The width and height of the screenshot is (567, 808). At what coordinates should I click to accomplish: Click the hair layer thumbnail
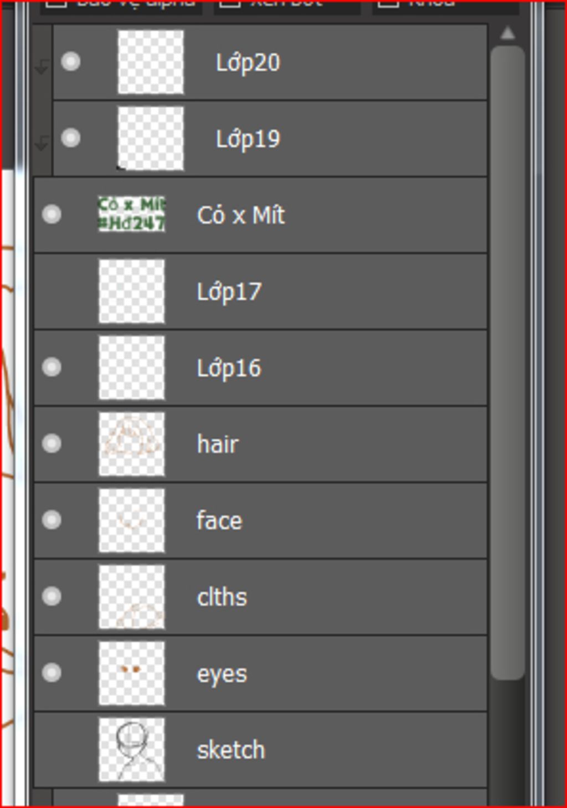point(132,444)
